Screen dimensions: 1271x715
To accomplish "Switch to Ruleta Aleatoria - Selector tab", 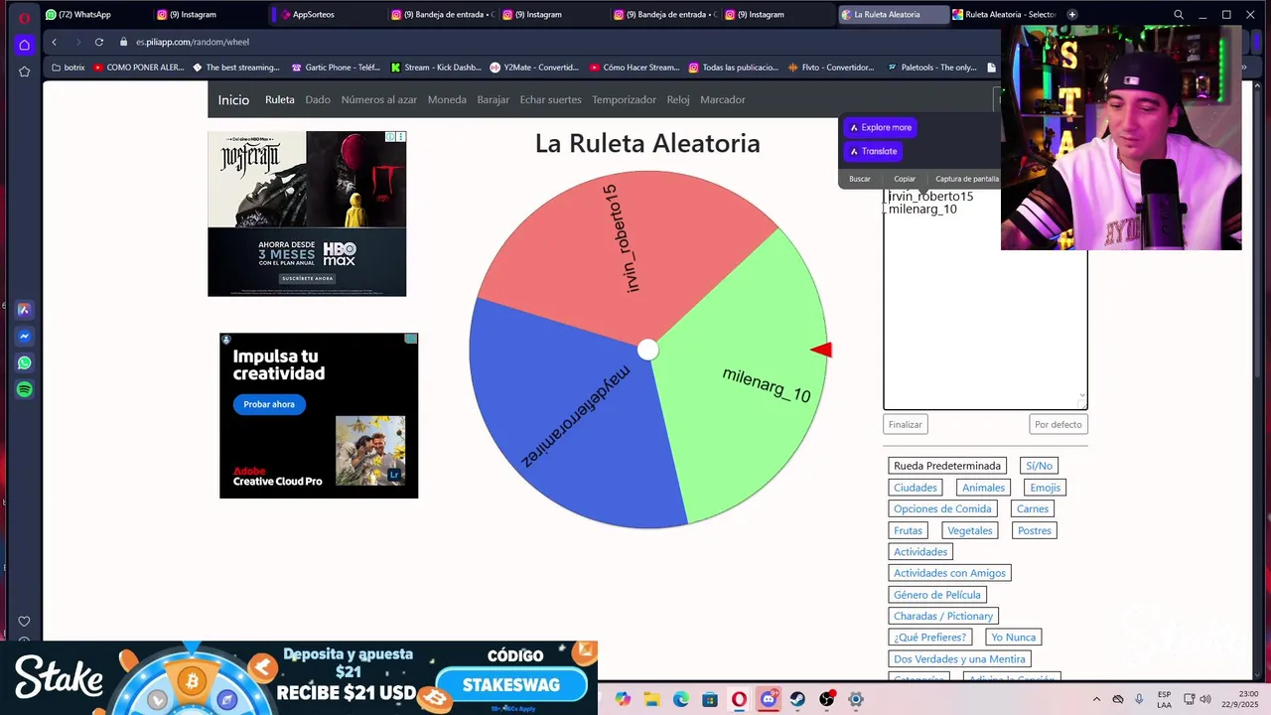I will (x=1005, y=15).
